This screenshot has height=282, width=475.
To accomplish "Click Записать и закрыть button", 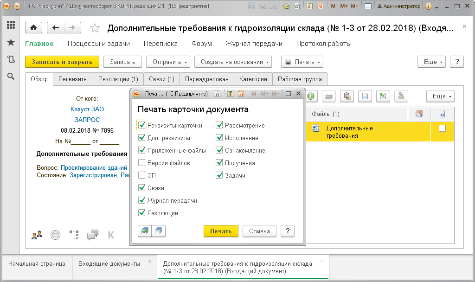I will tap(62, 62).
